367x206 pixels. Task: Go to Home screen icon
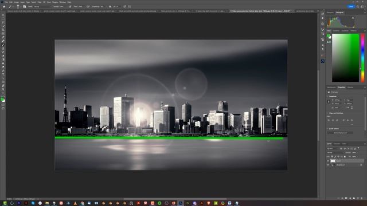point(4,6)
